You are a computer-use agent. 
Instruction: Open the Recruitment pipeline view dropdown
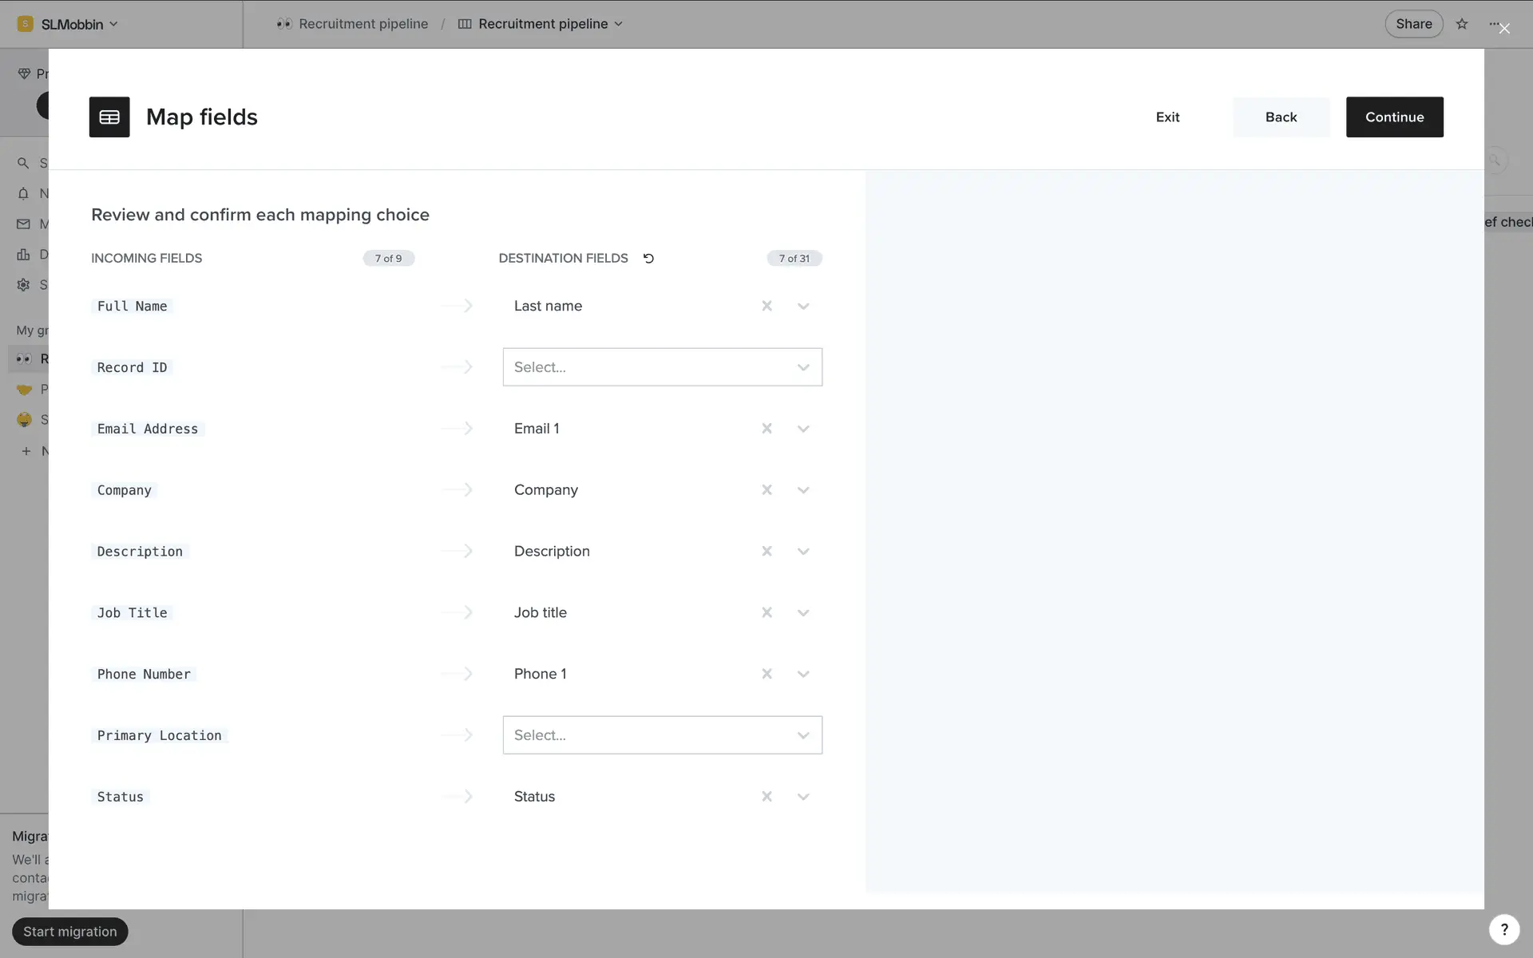(543, 24)
